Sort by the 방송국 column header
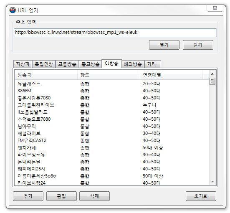Viewport: 230px width, 213px height. pos(46,75)
